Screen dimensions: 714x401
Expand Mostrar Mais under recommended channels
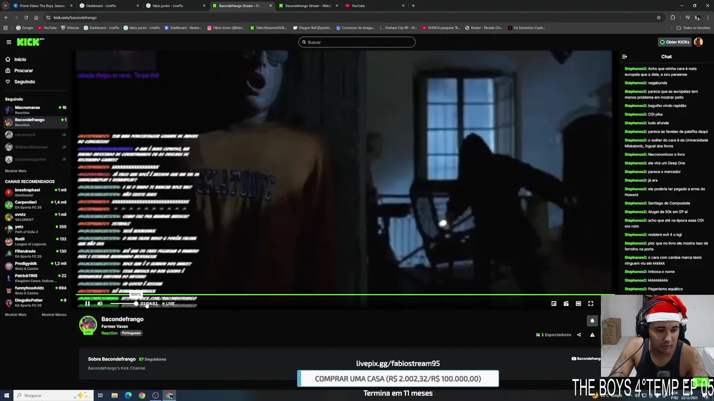[x=16, y=315]
